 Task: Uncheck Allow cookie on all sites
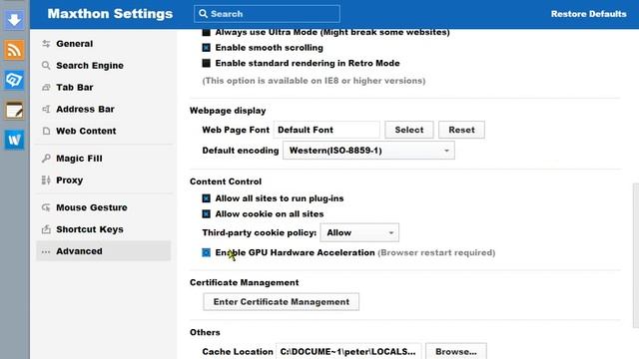coord(207,214)
